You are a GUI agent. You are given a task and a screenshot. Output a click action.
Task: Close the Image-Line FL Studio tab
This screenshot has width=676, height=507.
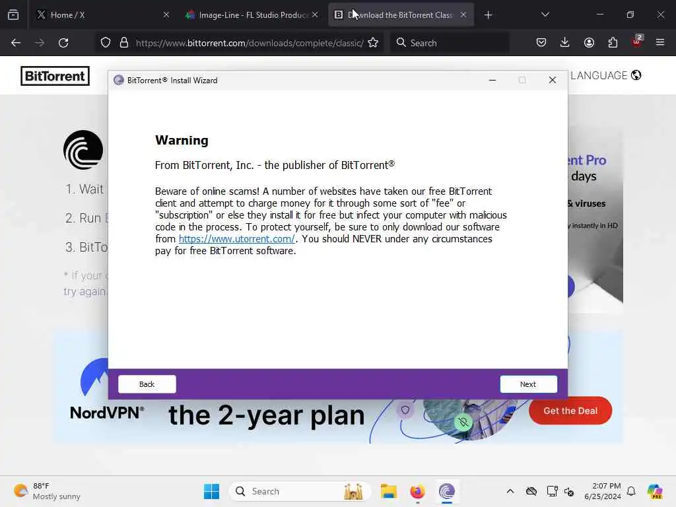(x=315, y=15)
